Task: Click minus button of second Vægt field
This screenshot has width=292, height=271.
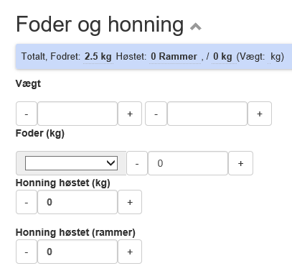Action: click(x=156, y=114)
